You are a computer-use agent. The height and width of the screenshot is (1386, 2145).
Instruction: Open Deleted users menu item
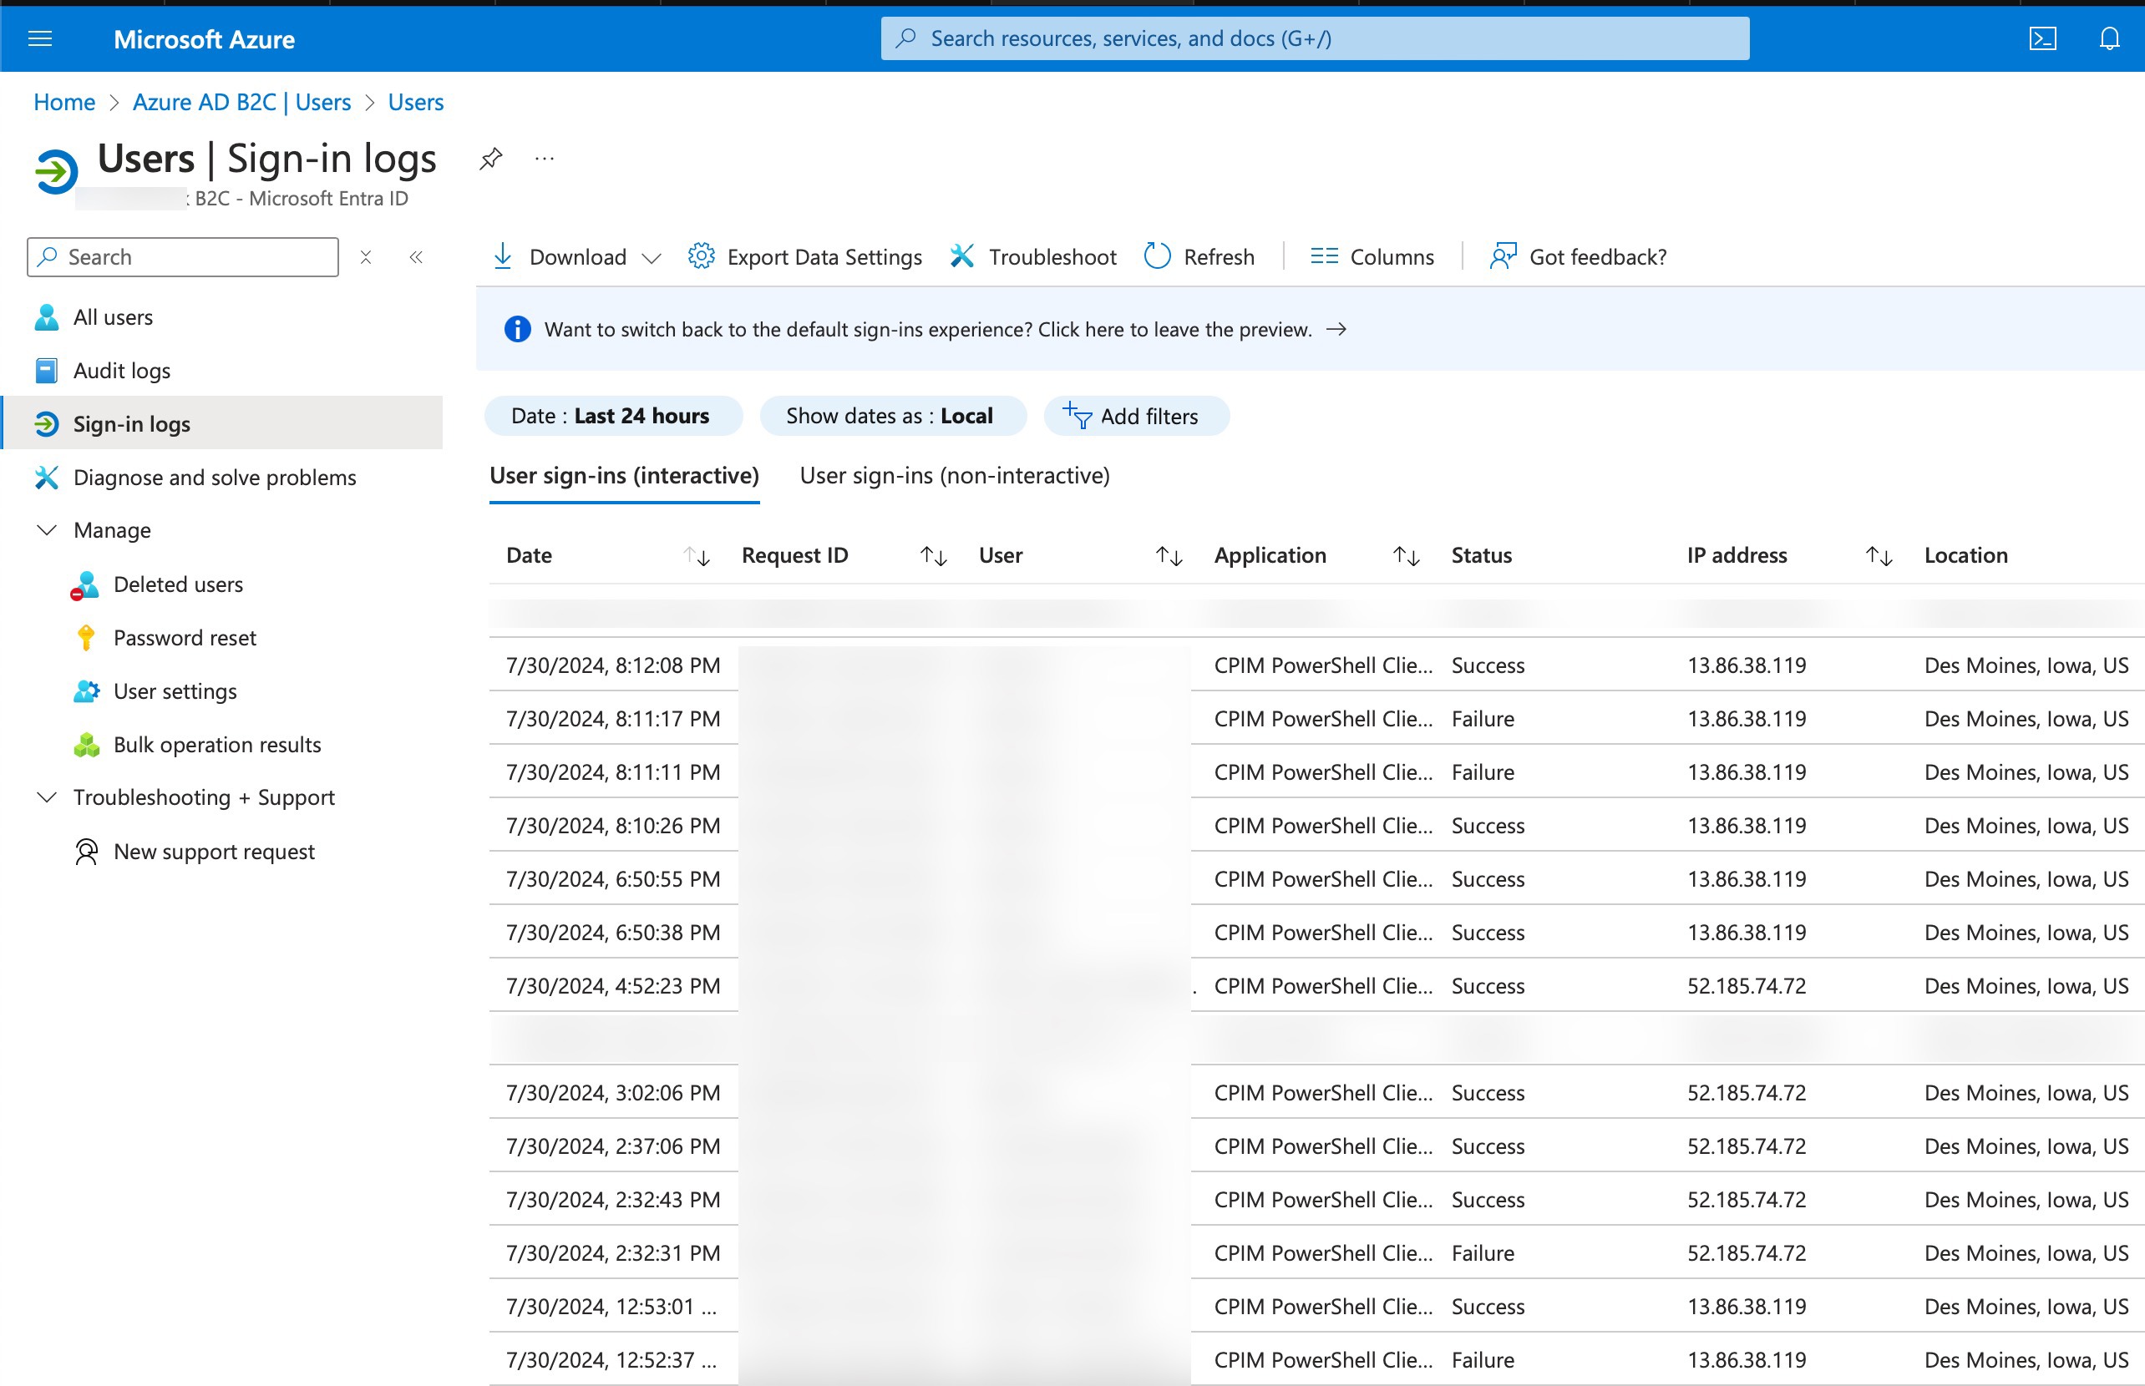tap(178, 585)
